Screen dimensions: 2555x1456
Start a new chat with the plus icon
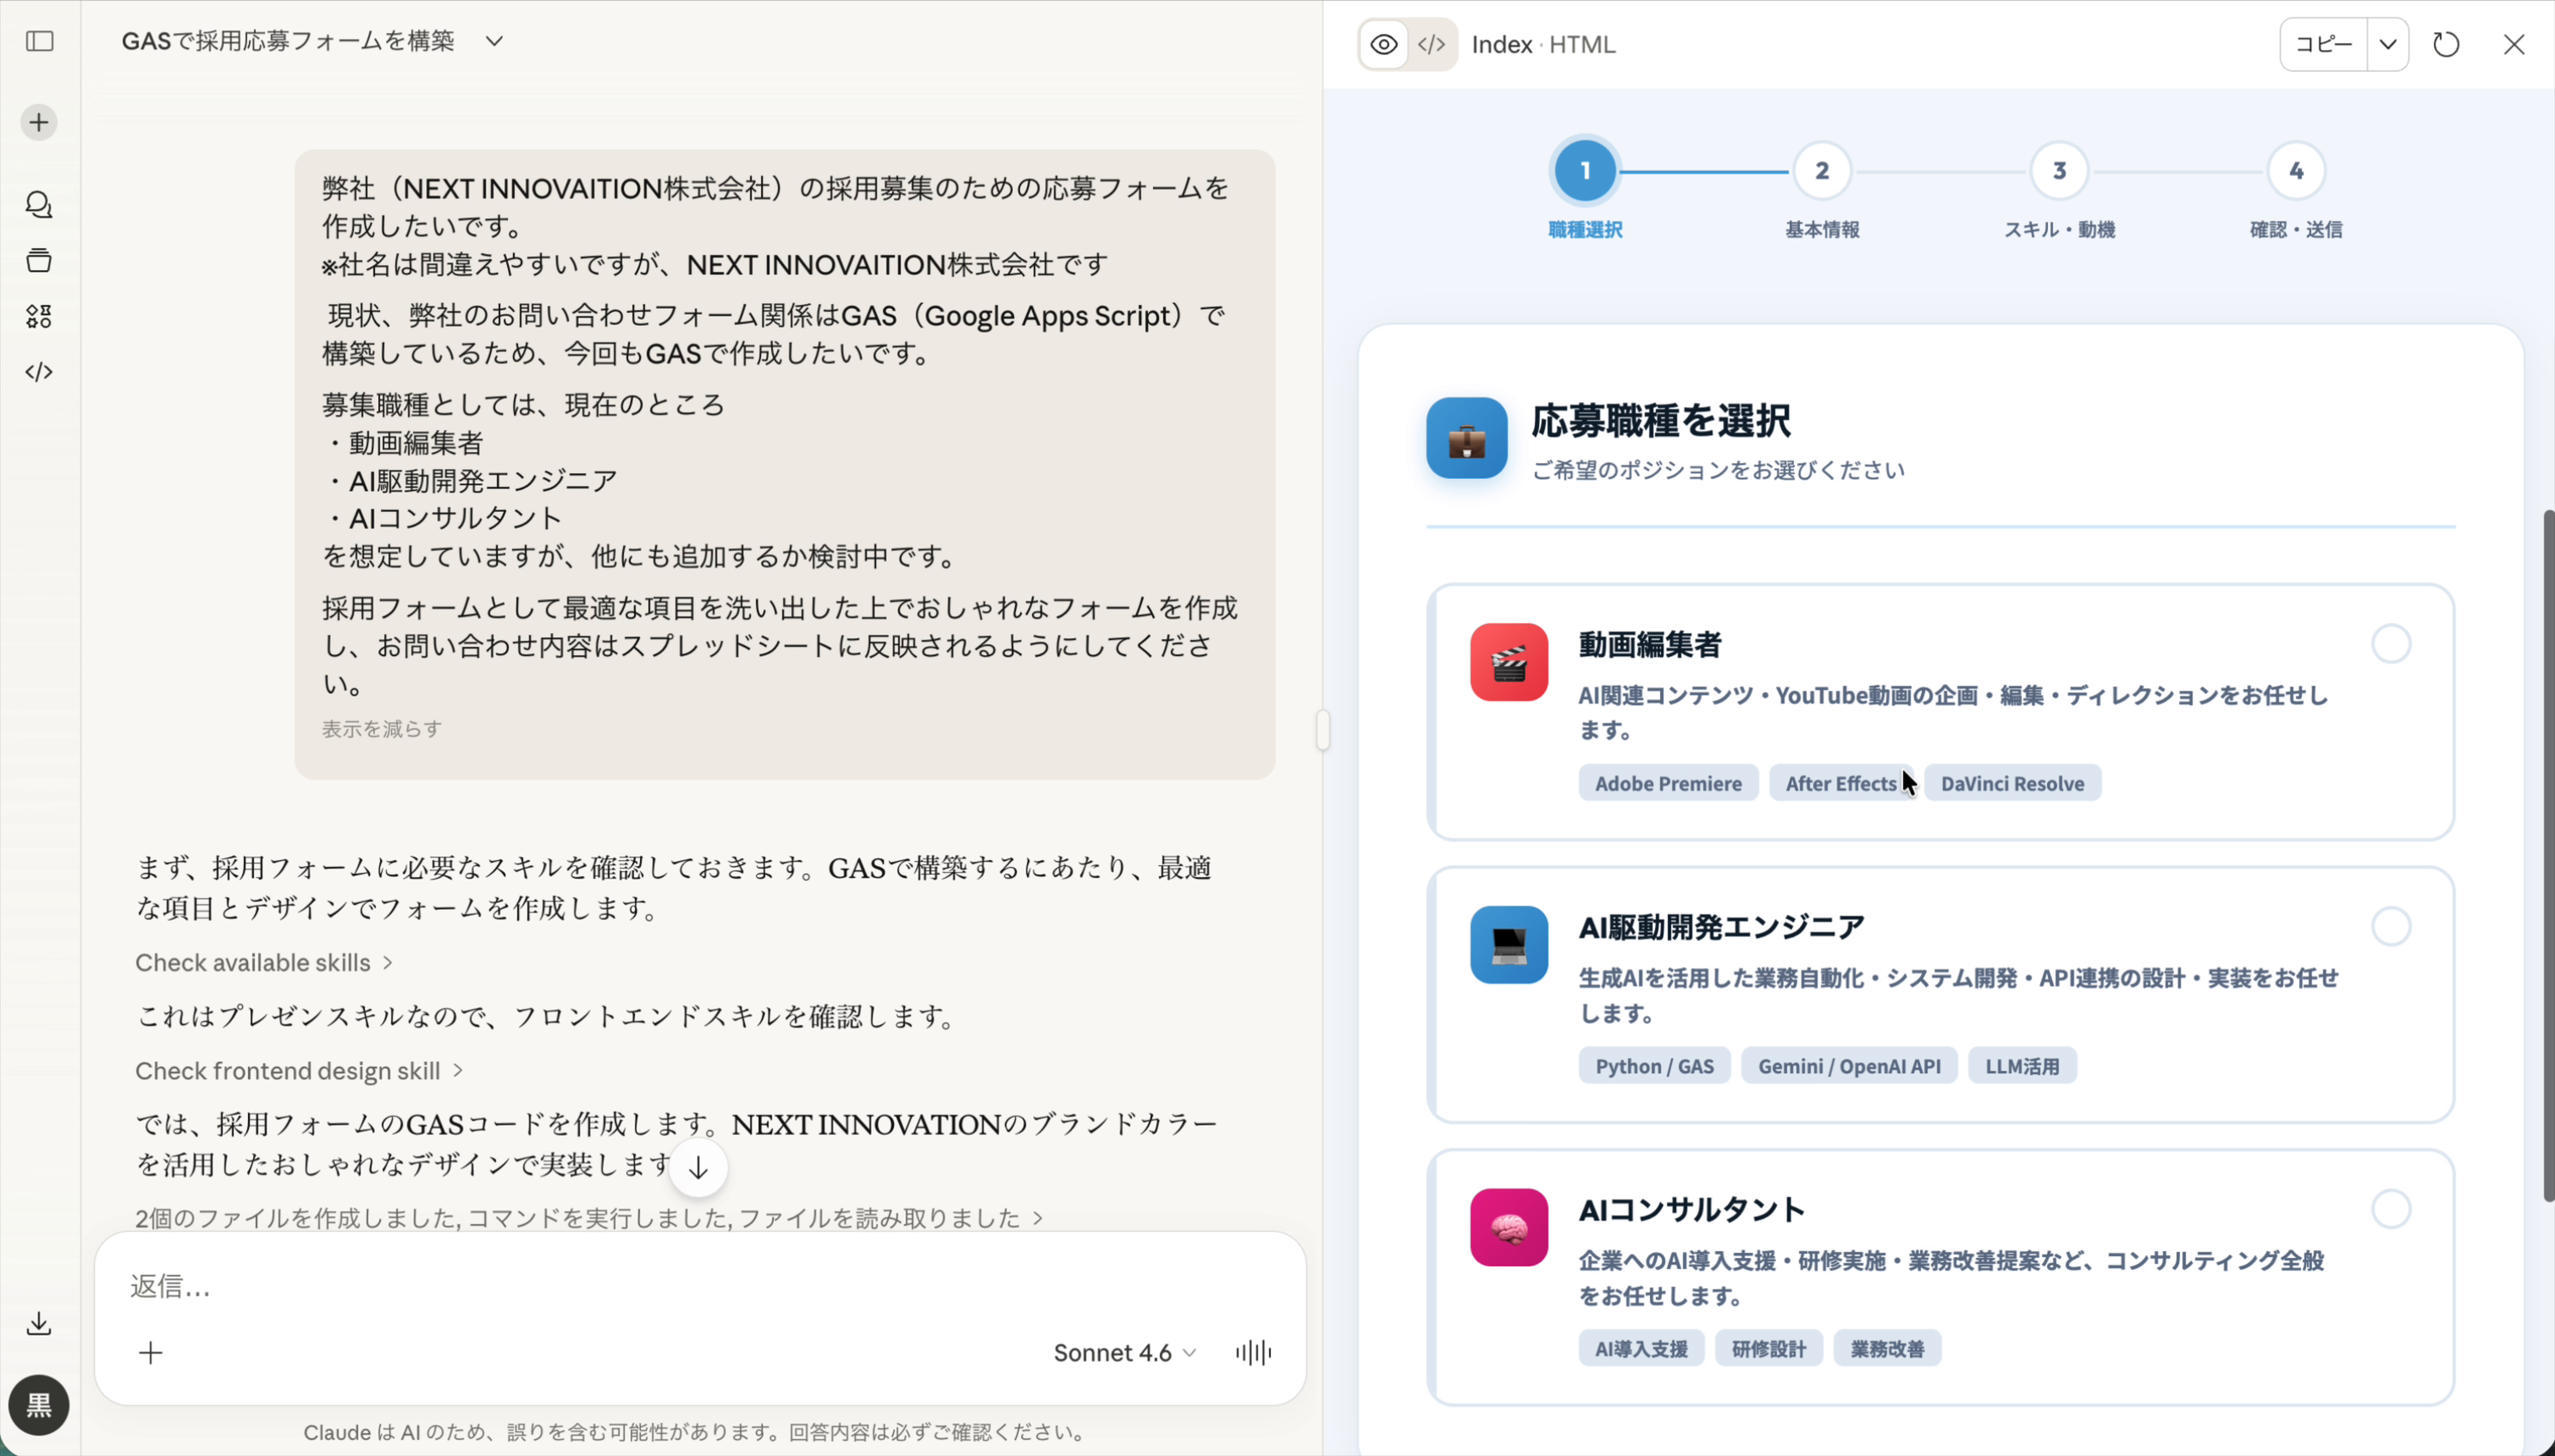[38, 122]
